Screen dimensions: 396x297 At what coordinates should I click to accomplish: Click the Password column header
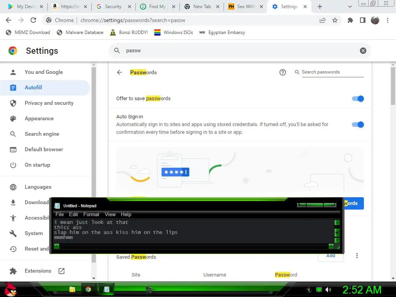click(286, 275)
